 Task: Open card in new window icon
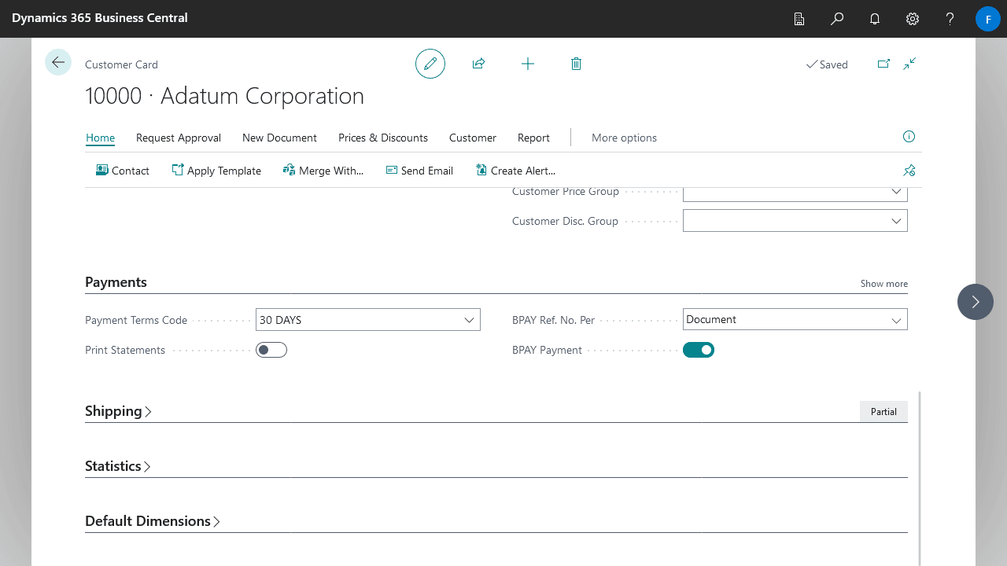coord(883,64)
